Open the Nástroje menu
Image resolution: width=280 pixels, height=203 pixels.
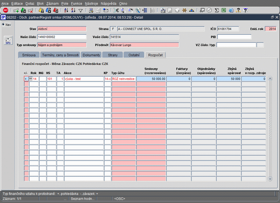coord(91,3)
